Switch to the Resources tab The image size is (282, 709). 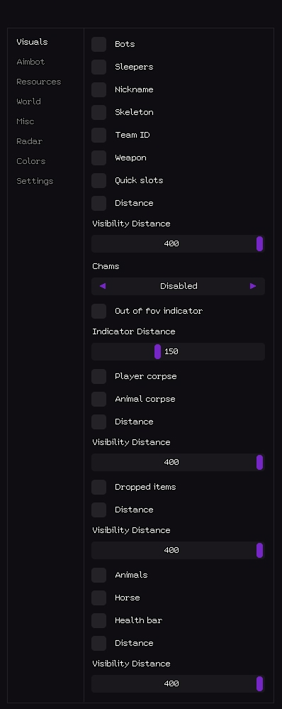[39, 82]
